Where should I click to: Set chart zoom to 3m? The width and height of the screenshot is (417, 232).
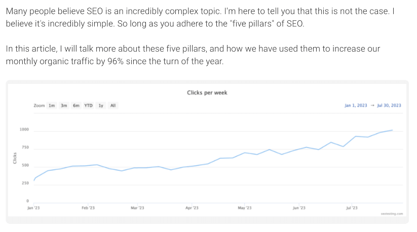point(64,106)
